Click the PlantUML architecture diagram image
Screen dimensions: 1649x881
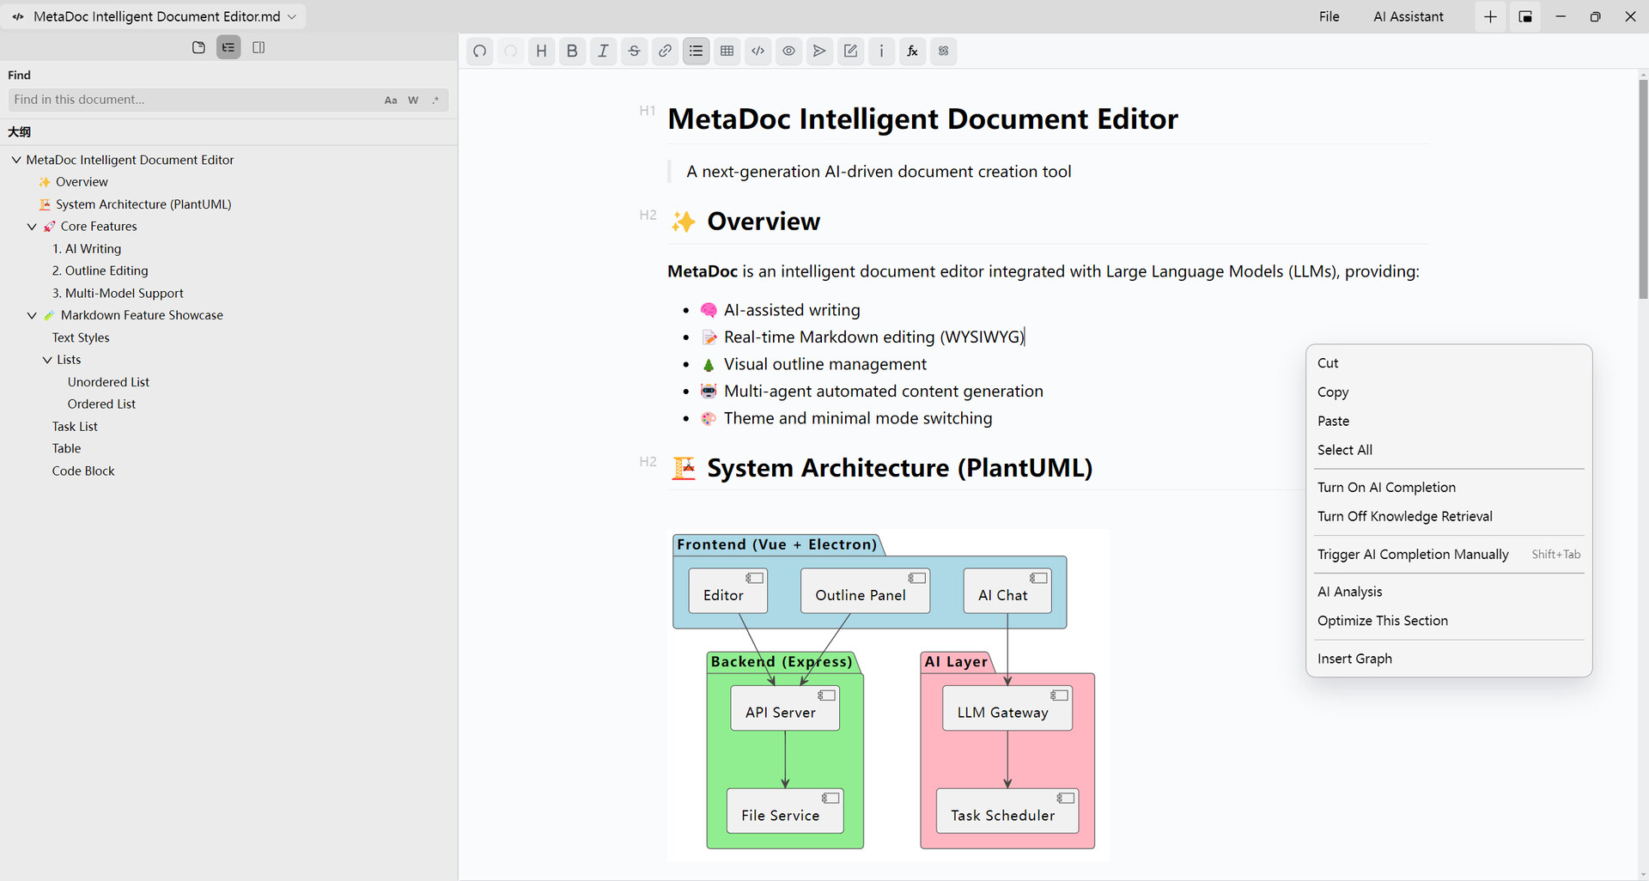pos(888,695)
